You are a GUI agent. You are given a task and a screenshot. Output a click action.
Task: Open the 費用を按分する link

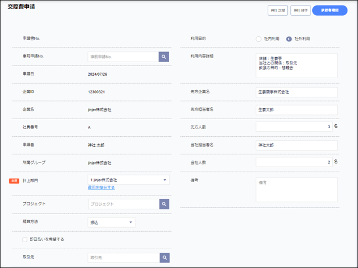[101, 188]
